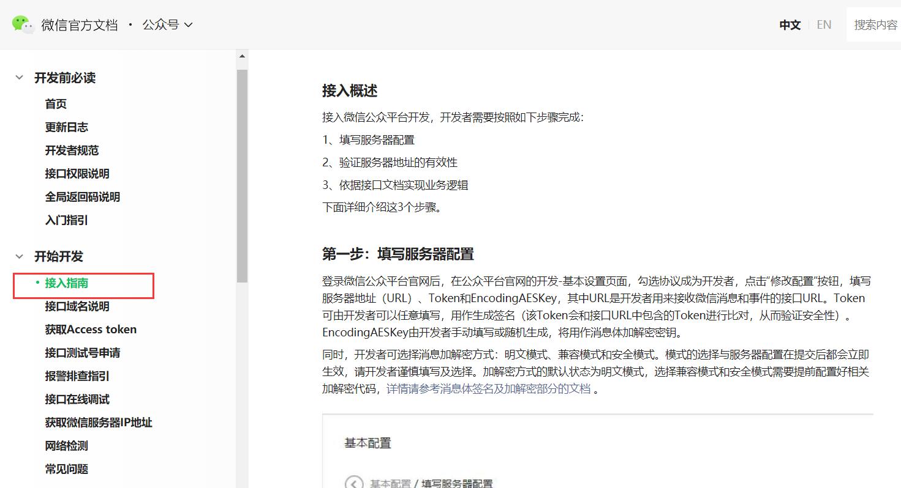Collapse the 开始开发 section
This screenshot has height=488, width=901.
(x=20, y=256)
